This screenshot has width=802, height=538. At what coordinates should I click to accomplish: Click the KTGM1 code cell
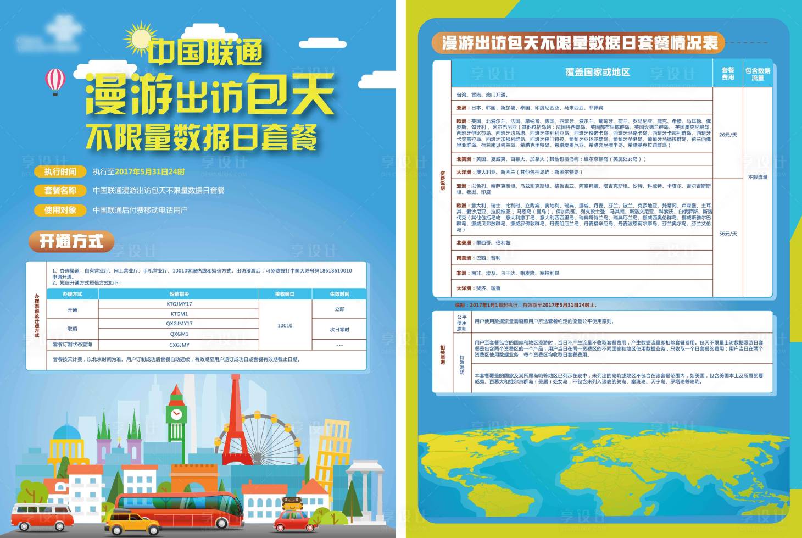click(x=179, y=314)
